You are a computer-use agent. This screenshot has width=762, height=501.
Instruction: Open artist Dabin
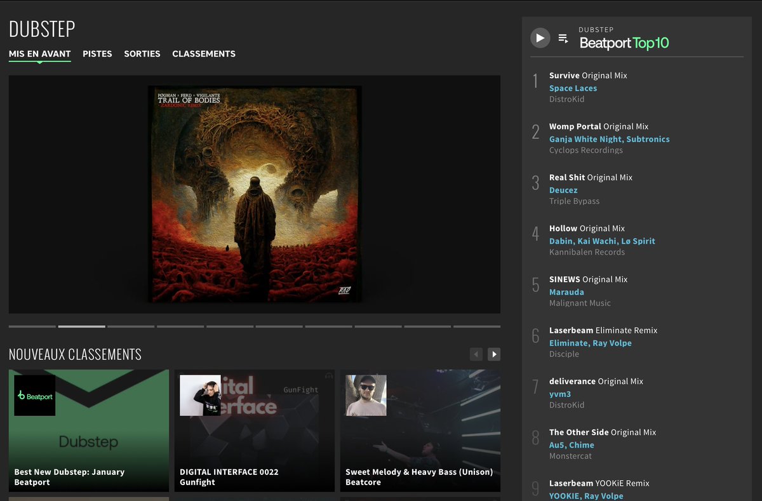pos(561,241)
